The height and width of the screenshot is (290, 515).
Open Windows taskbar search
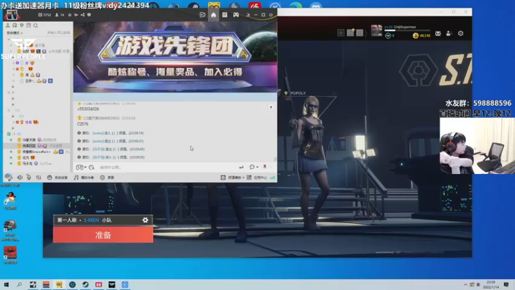click(x=19, y=284)
